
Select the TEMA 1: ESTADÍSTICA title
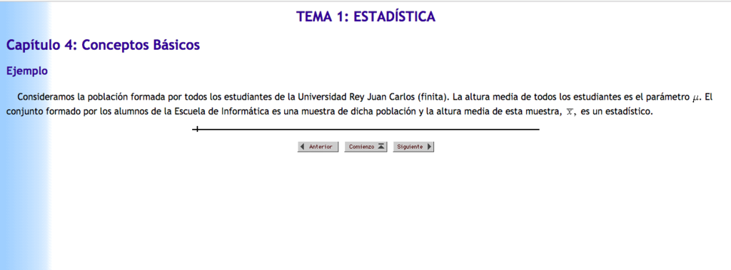365,17
